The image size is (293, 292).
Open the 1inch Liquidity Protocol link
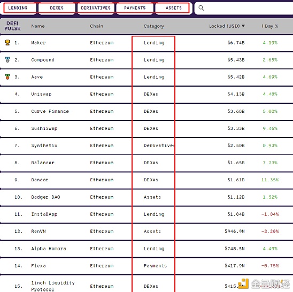(x=53, y=286)
